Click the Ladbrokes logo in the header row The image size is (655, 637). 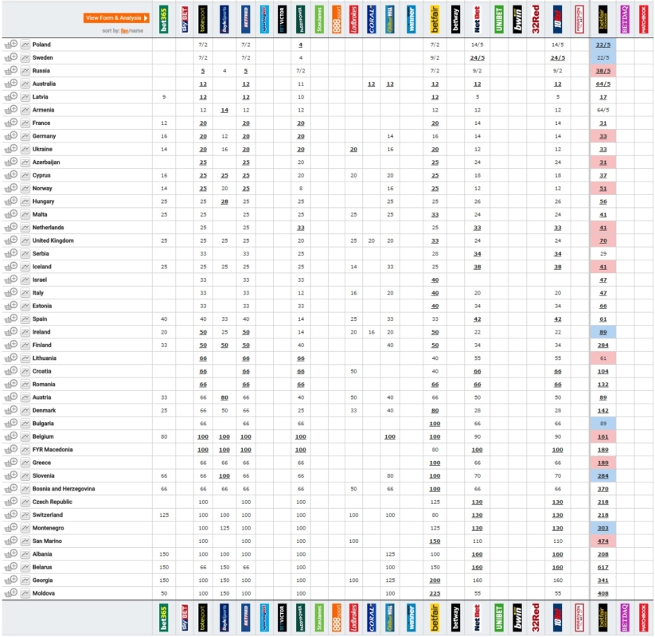pyautogui.click(x=353, y=20)
